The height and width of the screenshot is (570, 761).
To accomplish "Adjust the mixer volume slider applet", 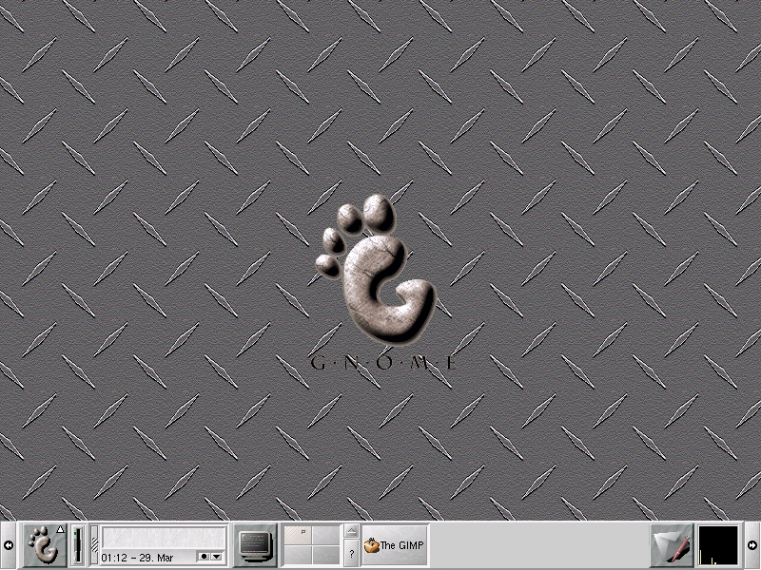I will 78,545.
